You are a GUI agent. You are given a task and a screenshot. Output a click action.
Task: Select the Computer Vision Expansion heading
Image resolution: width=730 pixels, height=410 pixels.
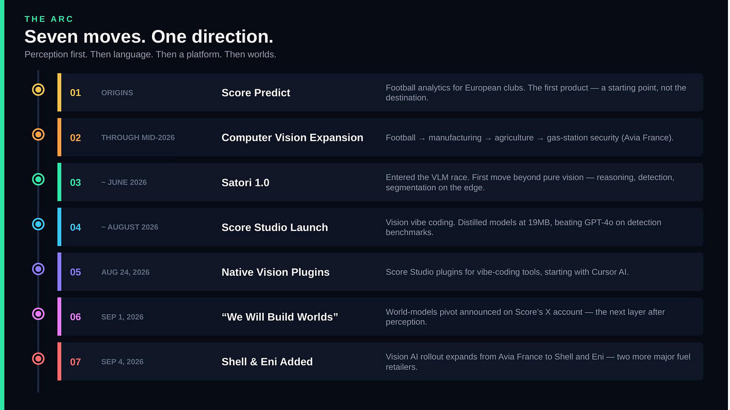(x=292, y=137)
